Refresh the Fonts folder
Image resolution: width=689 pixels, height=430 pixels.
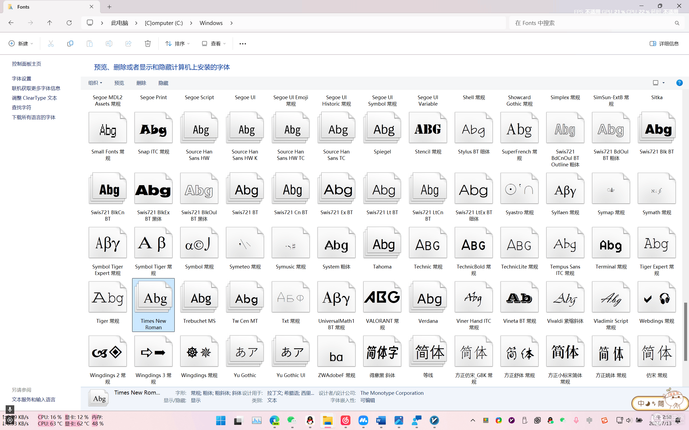click(x=69, y=23)
